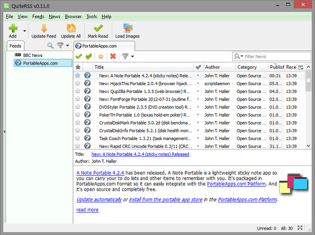This screenshot has width=315, height=235.
Task: Open the Feeds menu
Action: click(x=38, y=17)
